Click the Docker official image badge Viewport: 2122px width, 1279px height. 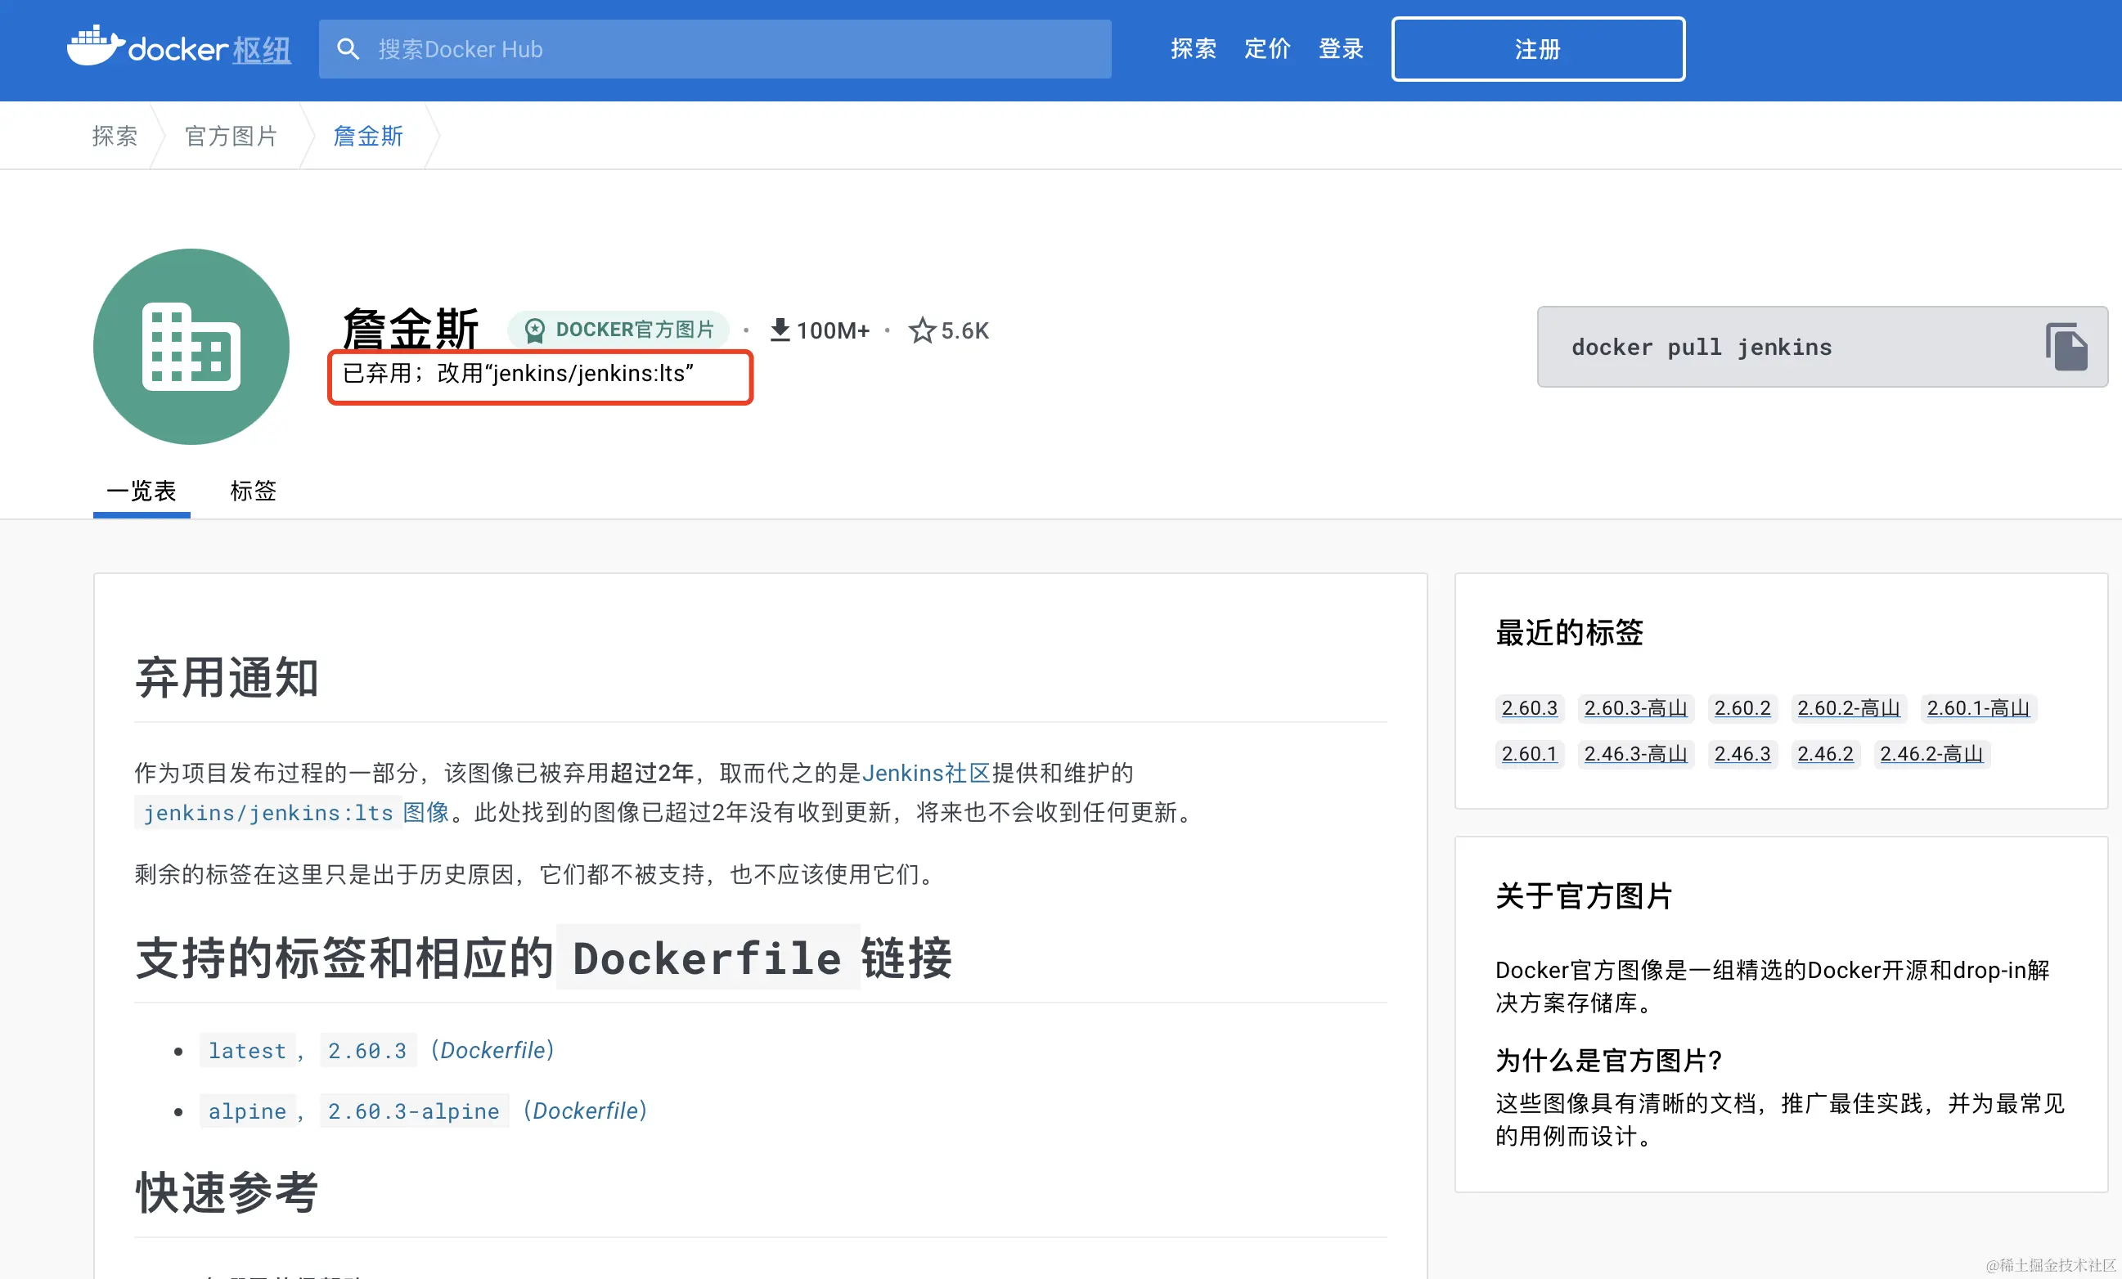tap(619, 330)
